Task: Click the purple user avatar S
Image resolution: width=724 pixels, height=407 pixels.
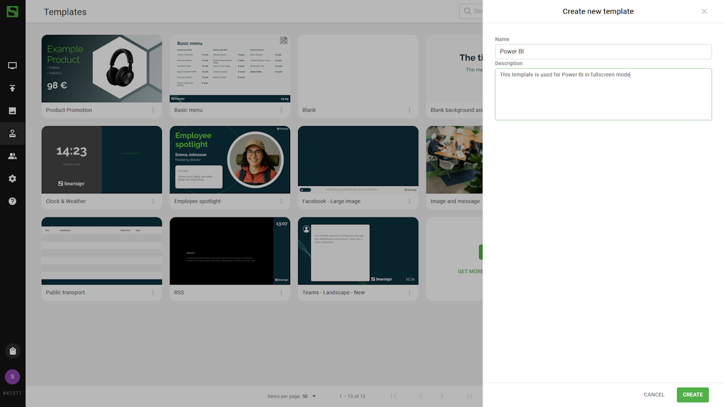Action: 12,377
